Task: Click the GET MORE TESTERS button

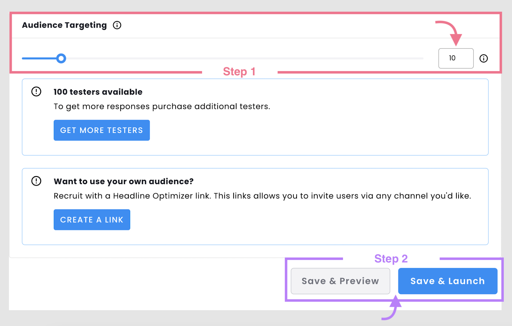Action: (x=101, y=130)
